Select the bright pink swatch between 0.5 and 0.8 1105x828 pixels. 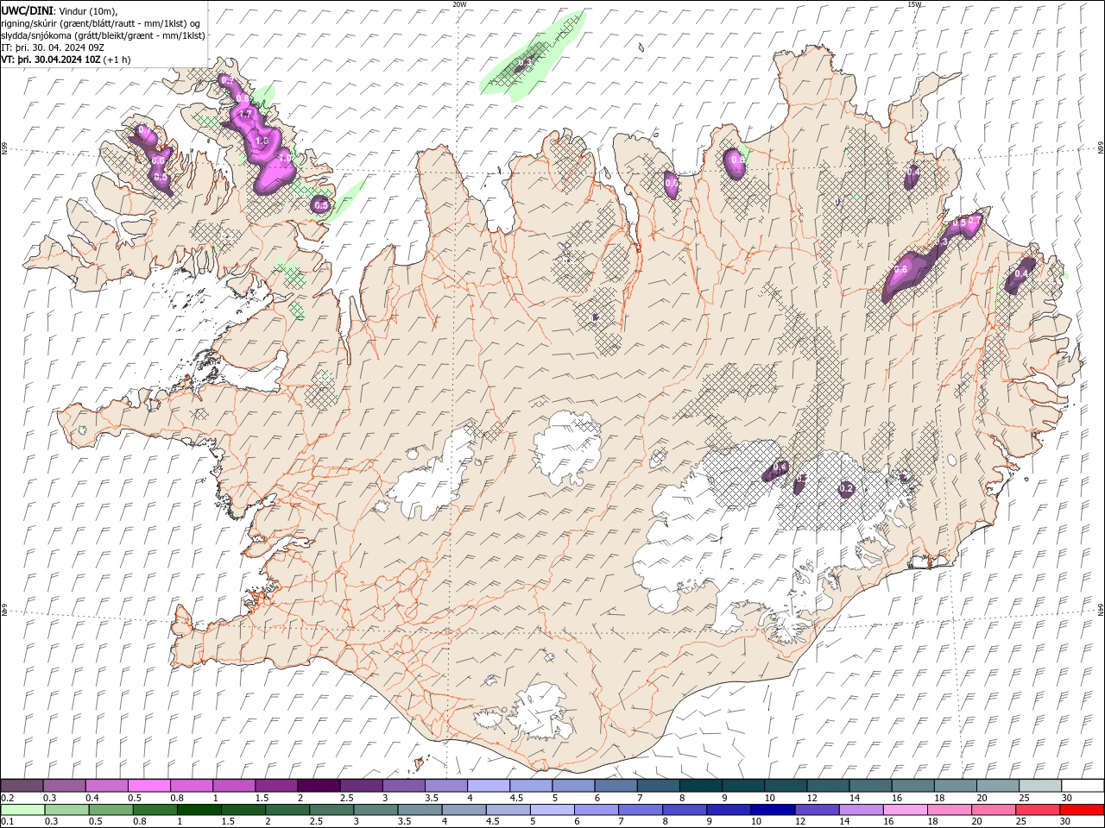(x=149, y=786)
